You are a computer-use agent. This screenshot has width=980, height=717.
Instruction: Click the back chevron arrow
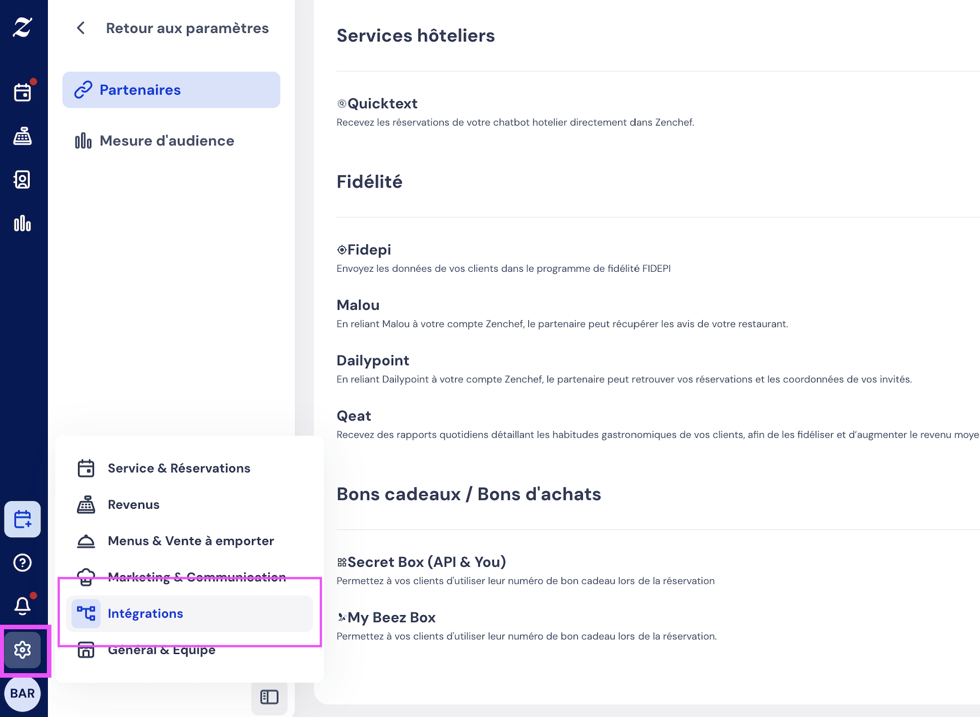pos(81,28)
